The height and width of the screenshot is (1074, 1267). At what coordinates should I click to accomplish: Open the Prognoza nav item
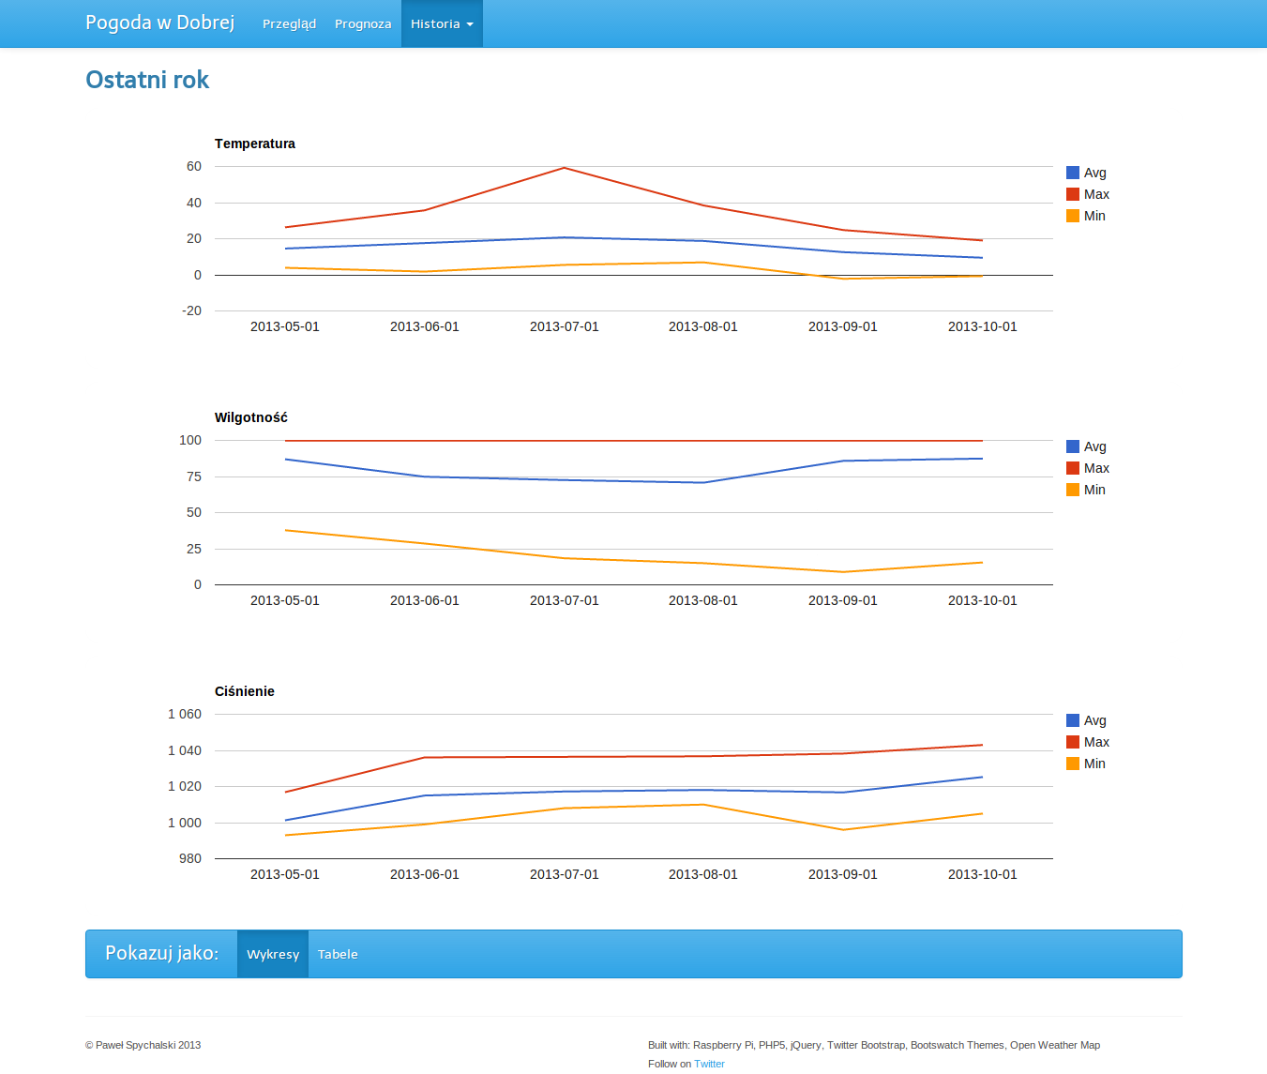[x=363, y=23]
